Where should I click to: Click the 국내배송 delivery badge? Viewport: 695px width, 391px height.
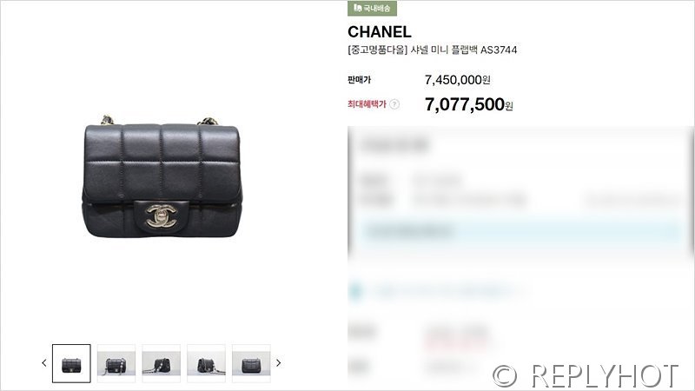click(372, 8)
